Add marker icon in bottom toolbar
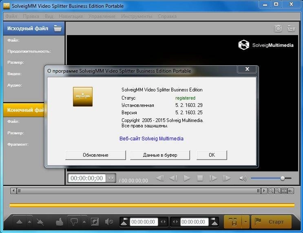The image size is (303, 233). [x=19, y=222]
